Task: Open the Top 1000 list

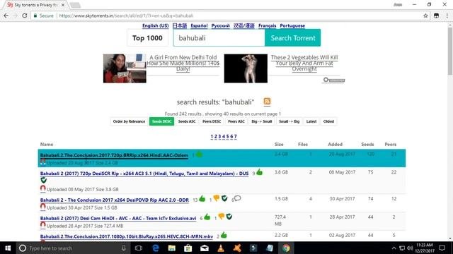Action: [x=147, y=37]
